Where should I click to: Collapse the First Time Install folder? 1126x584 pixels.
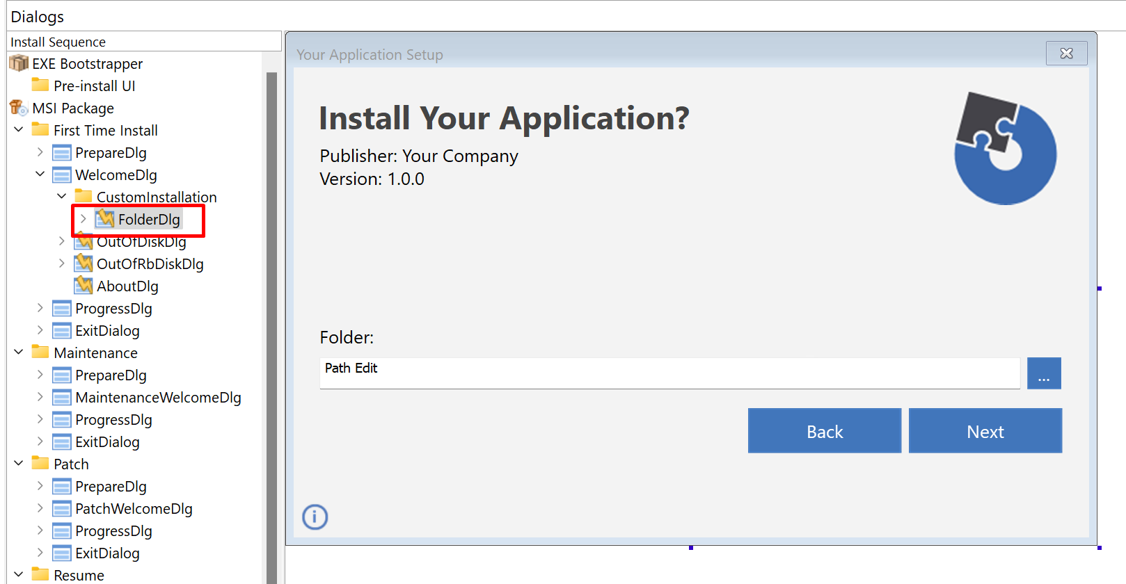19,130
